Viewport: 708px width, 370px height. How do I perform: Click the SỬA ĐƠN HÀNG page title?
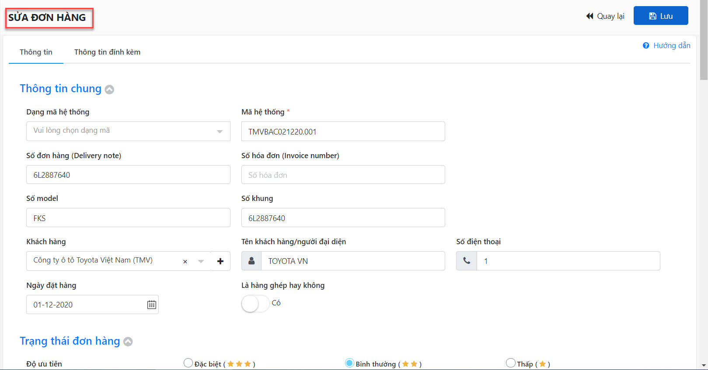pos(47,17)
